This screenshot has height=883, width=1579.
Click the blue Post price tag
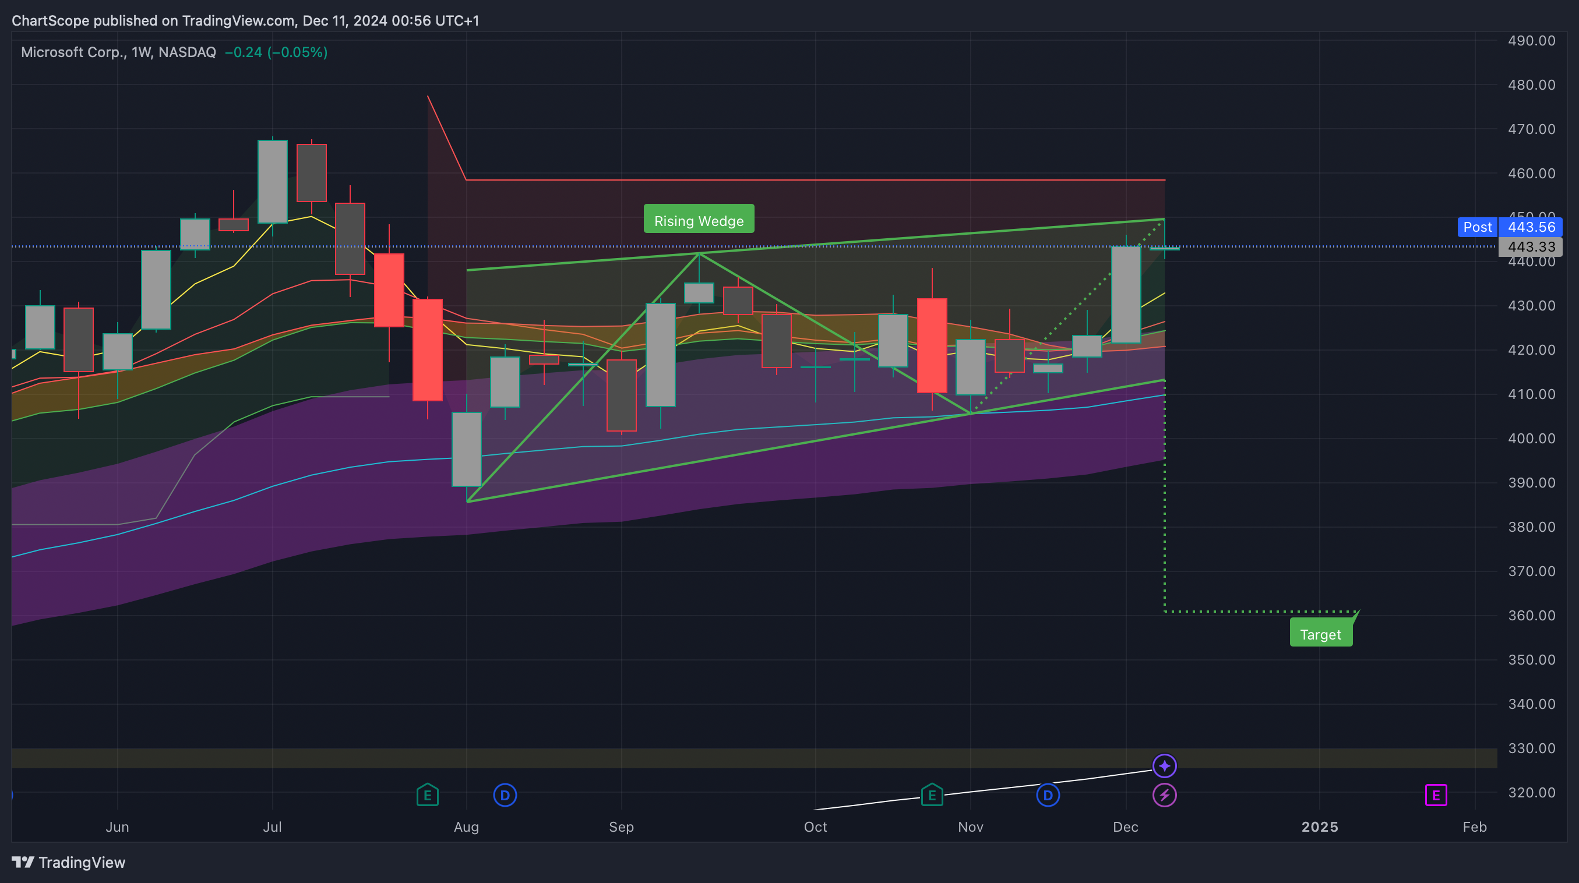pos(1476,227)
